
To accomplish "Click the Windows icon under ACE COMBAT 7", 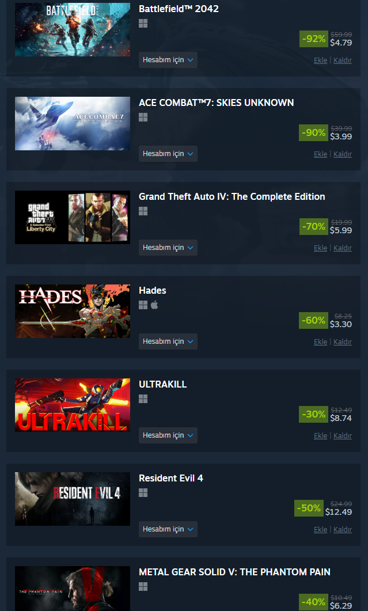I will [x=143, y=117].
